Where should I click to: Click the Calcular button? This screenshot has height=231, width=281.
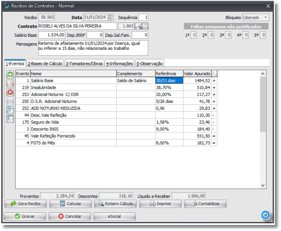pos(70,204)
